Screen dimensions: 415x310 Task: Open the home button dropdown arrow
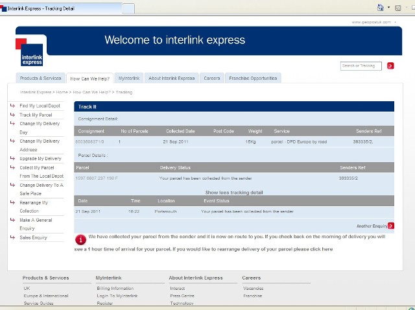coord(388,7)
